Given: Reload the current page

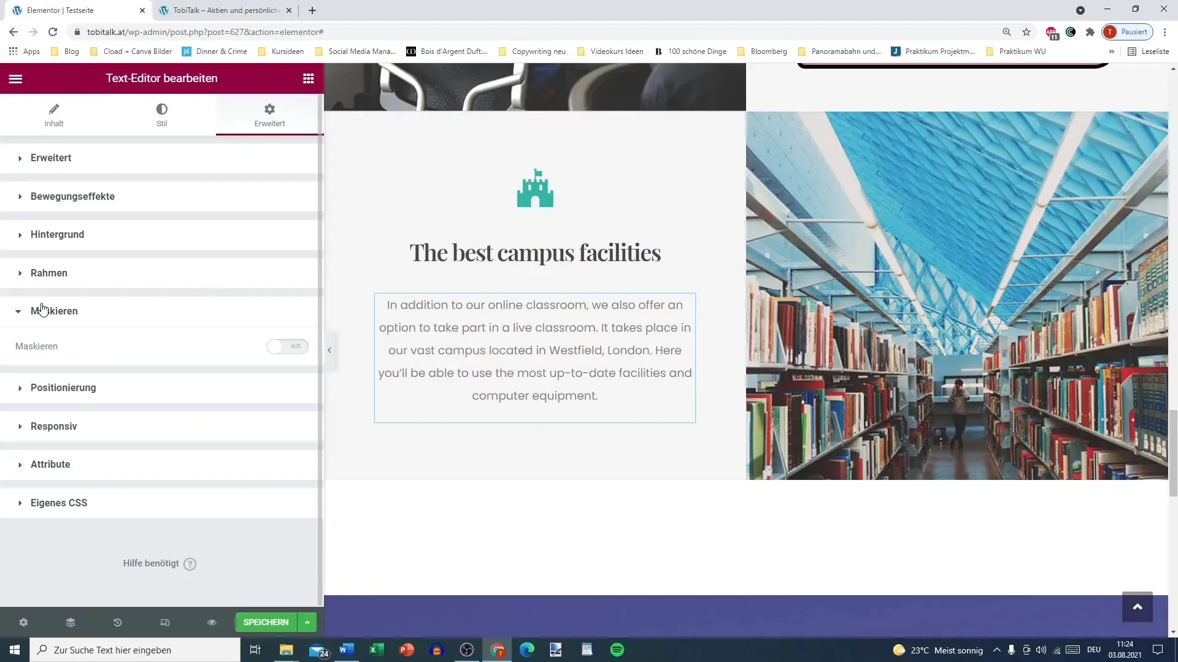Looking at the screenshot, I should (53, 32).
